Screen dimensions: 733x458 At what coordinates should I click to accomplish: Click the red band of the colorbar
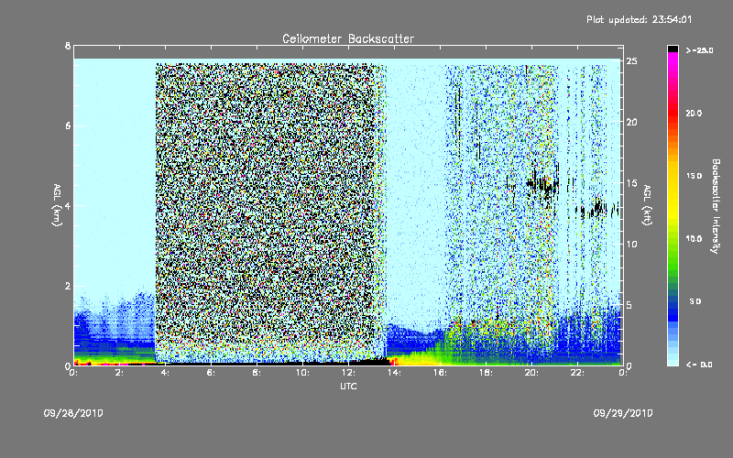(673, 112)
